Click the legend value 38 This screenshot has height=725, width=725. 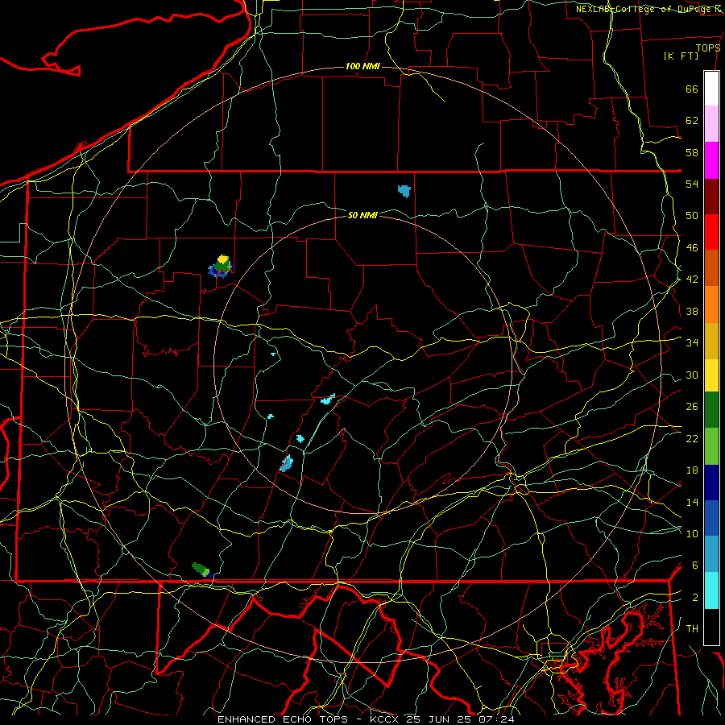(692, 311)
